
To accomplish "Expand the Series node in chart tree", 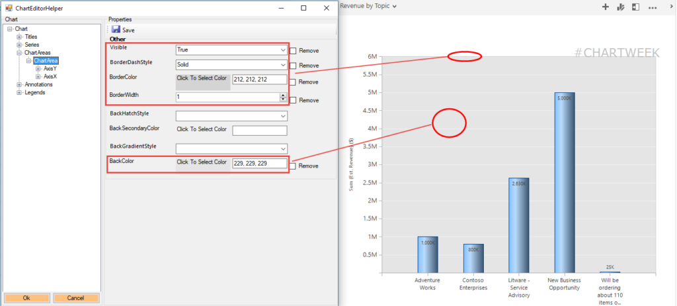I will [x=19, y=45].
